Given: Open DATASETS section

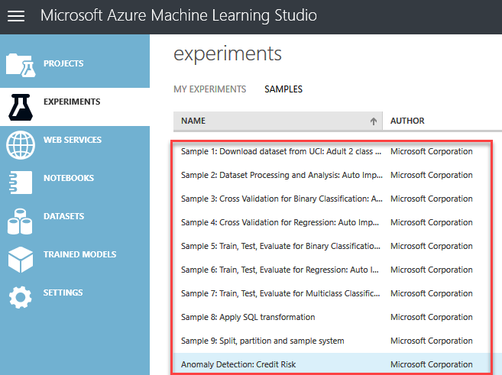Looking at the screenshot, I should [63, 216].
